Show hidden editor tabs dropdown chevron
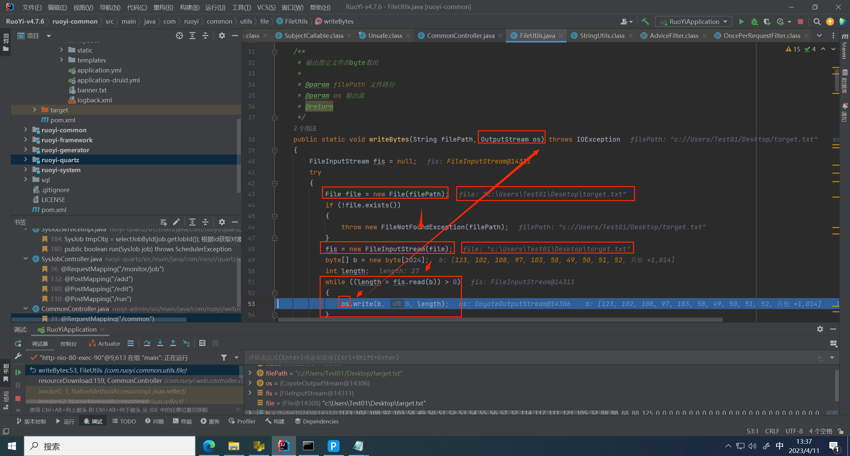This screenshot has height=456, width=850. pos(819,36)
